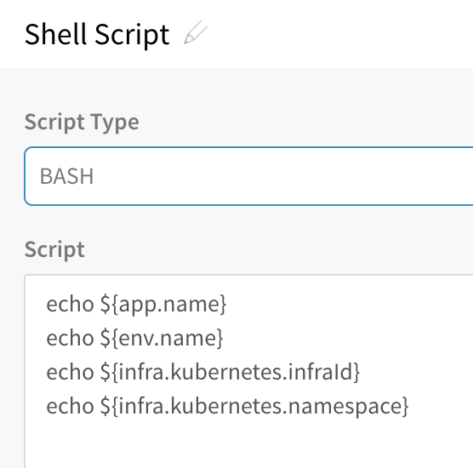Click the Script Type label

point(82,122)
